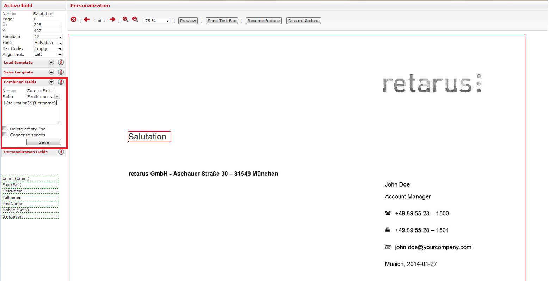This screenshot has height=281, width=549.
Task: Open info icon for Save template
Action: (x=61, y=72)
